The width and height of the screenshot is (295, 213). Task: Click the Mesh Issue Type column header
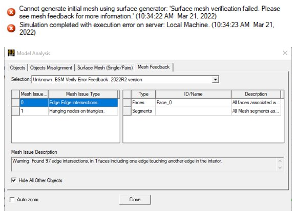tap(83, 94)
